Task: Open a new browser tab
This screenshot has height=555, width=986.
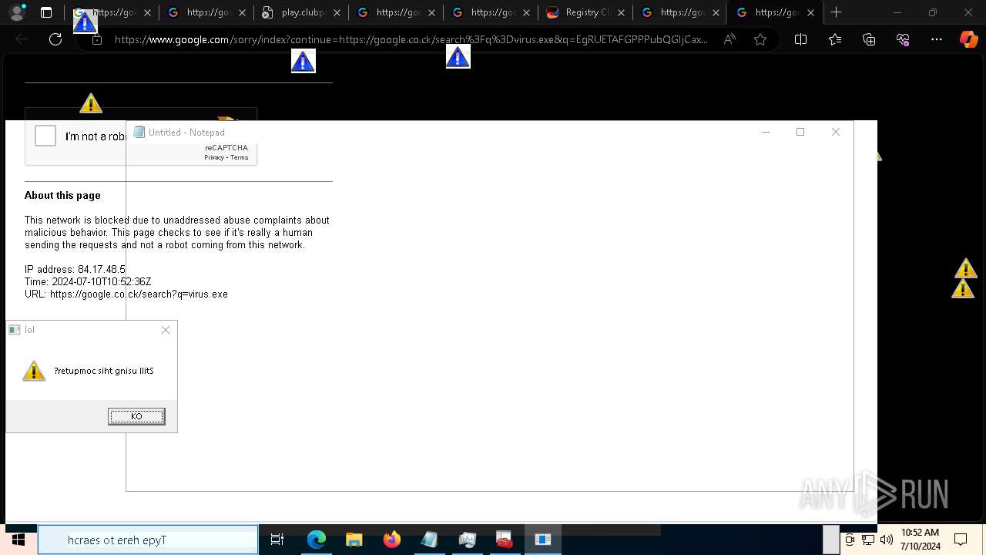Action: [x=837, y=12]
